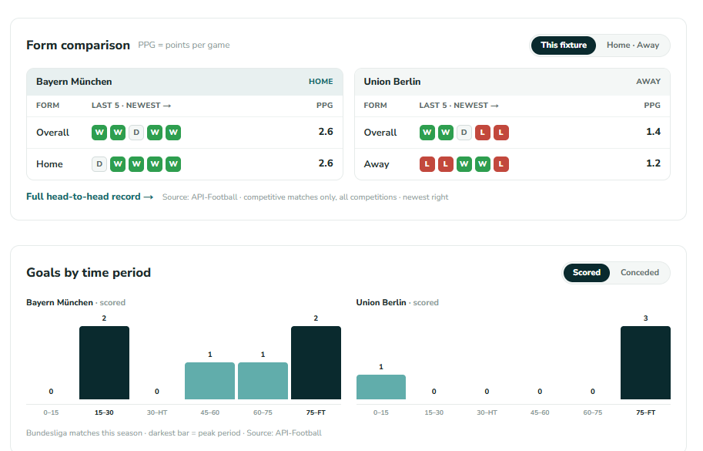Click the D badge in Union Overall form
The height and width of the screenshot is (451, 703).
coord(464,133)
